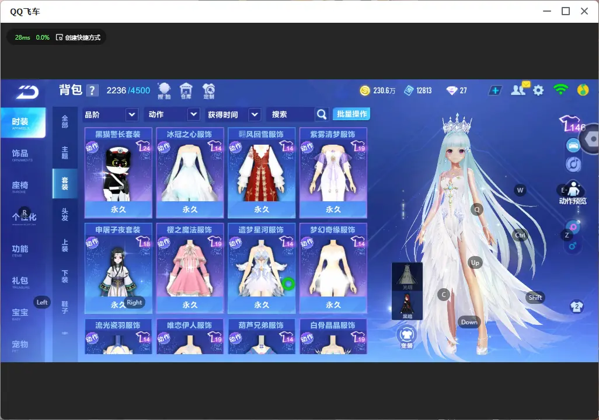The width and height of the screenshot is (599, 420).
Task: Open 动作预览 action preview
Action: click(x=573, y=193)
